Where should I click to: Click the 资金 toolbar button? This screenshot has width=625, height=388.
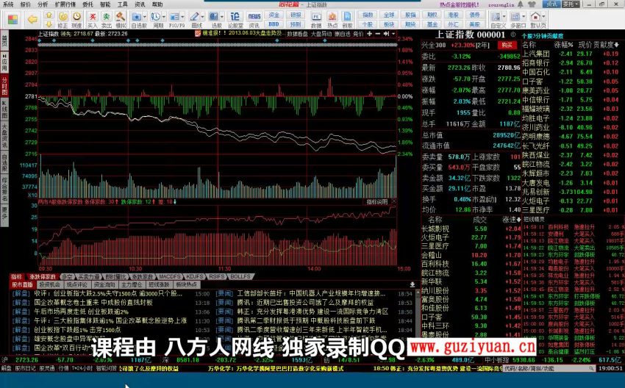click(274, 15)
